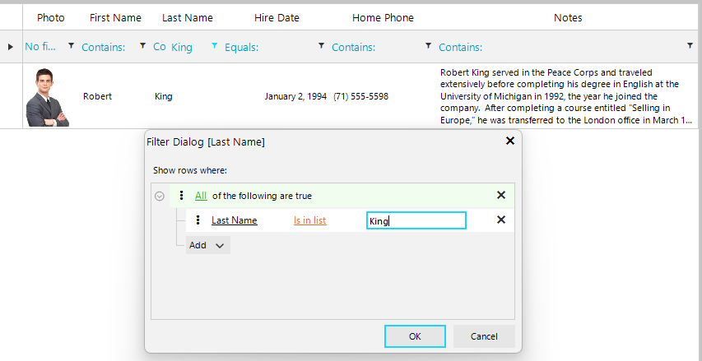Click the Home Phone filter funnel icon

(428, 47)
